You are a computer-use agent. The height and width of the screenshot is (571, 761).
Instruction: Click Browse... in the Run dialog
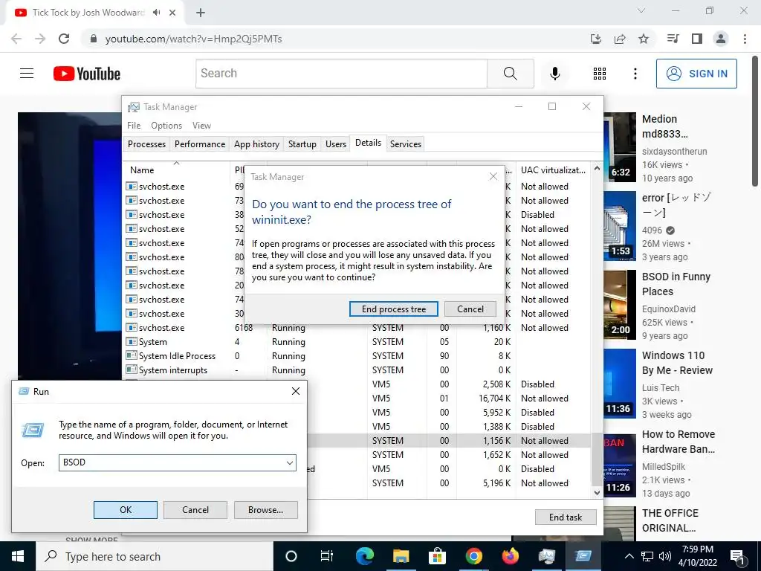[265, 510]
